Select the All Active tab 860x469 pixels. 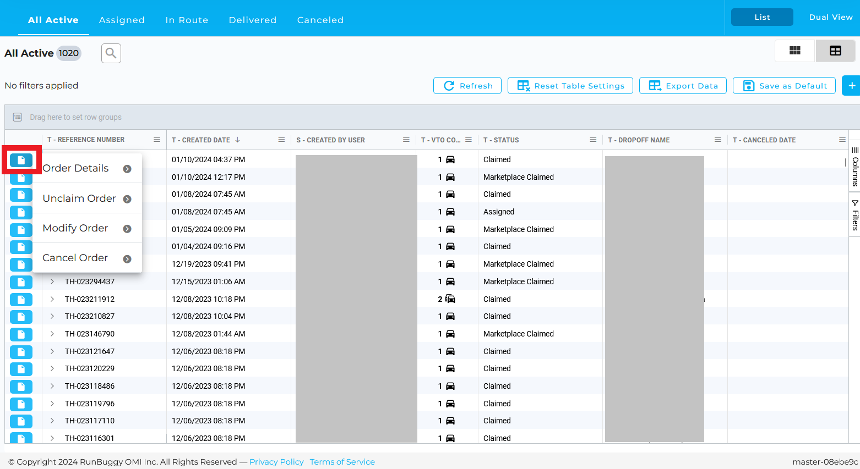tap(53, 20)
